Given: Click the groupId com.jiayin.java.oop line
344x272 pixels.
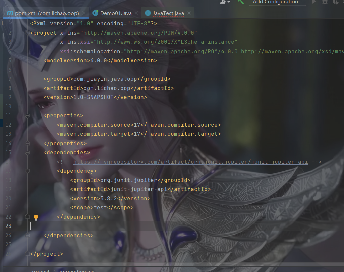Looking at the screenshot, I should 107,79.
